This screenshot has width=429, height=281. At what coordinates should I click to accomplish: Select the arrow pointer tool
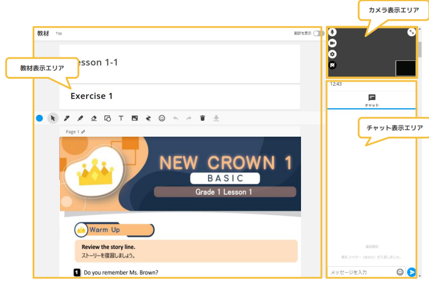tap(53, 118)
